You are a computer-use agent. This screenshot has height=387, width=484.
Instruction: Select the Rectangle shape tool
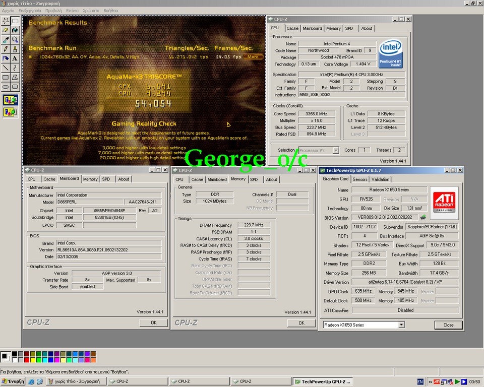pos(6,77)
